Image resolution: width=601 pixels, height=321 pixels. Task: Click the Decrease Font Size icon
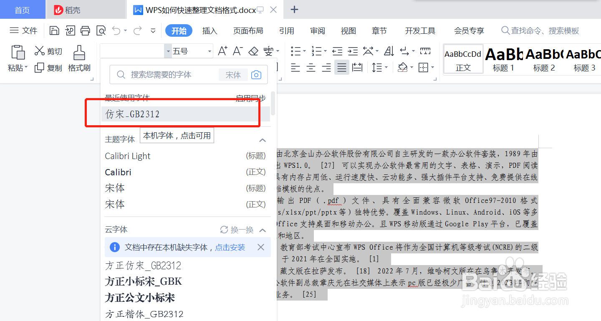tap(237, 51)
